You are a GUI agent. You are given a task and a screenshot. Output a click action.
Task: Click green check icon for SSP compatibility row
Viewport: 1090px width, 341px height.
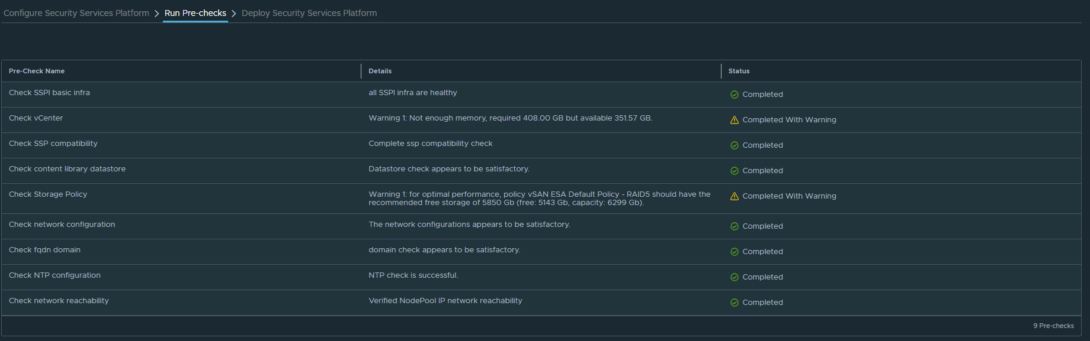click(734, 145)
